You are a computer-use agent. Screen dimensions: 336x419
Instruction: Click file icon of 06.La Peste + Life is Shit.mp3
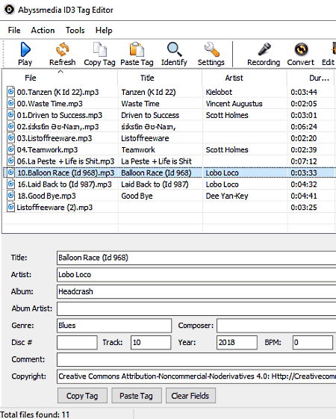(x=10, y=161)
